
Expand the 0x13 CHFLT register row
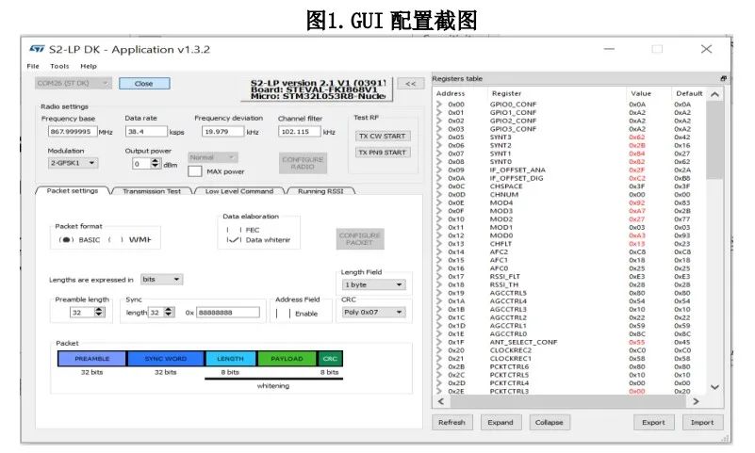click(x=439, y=243)
